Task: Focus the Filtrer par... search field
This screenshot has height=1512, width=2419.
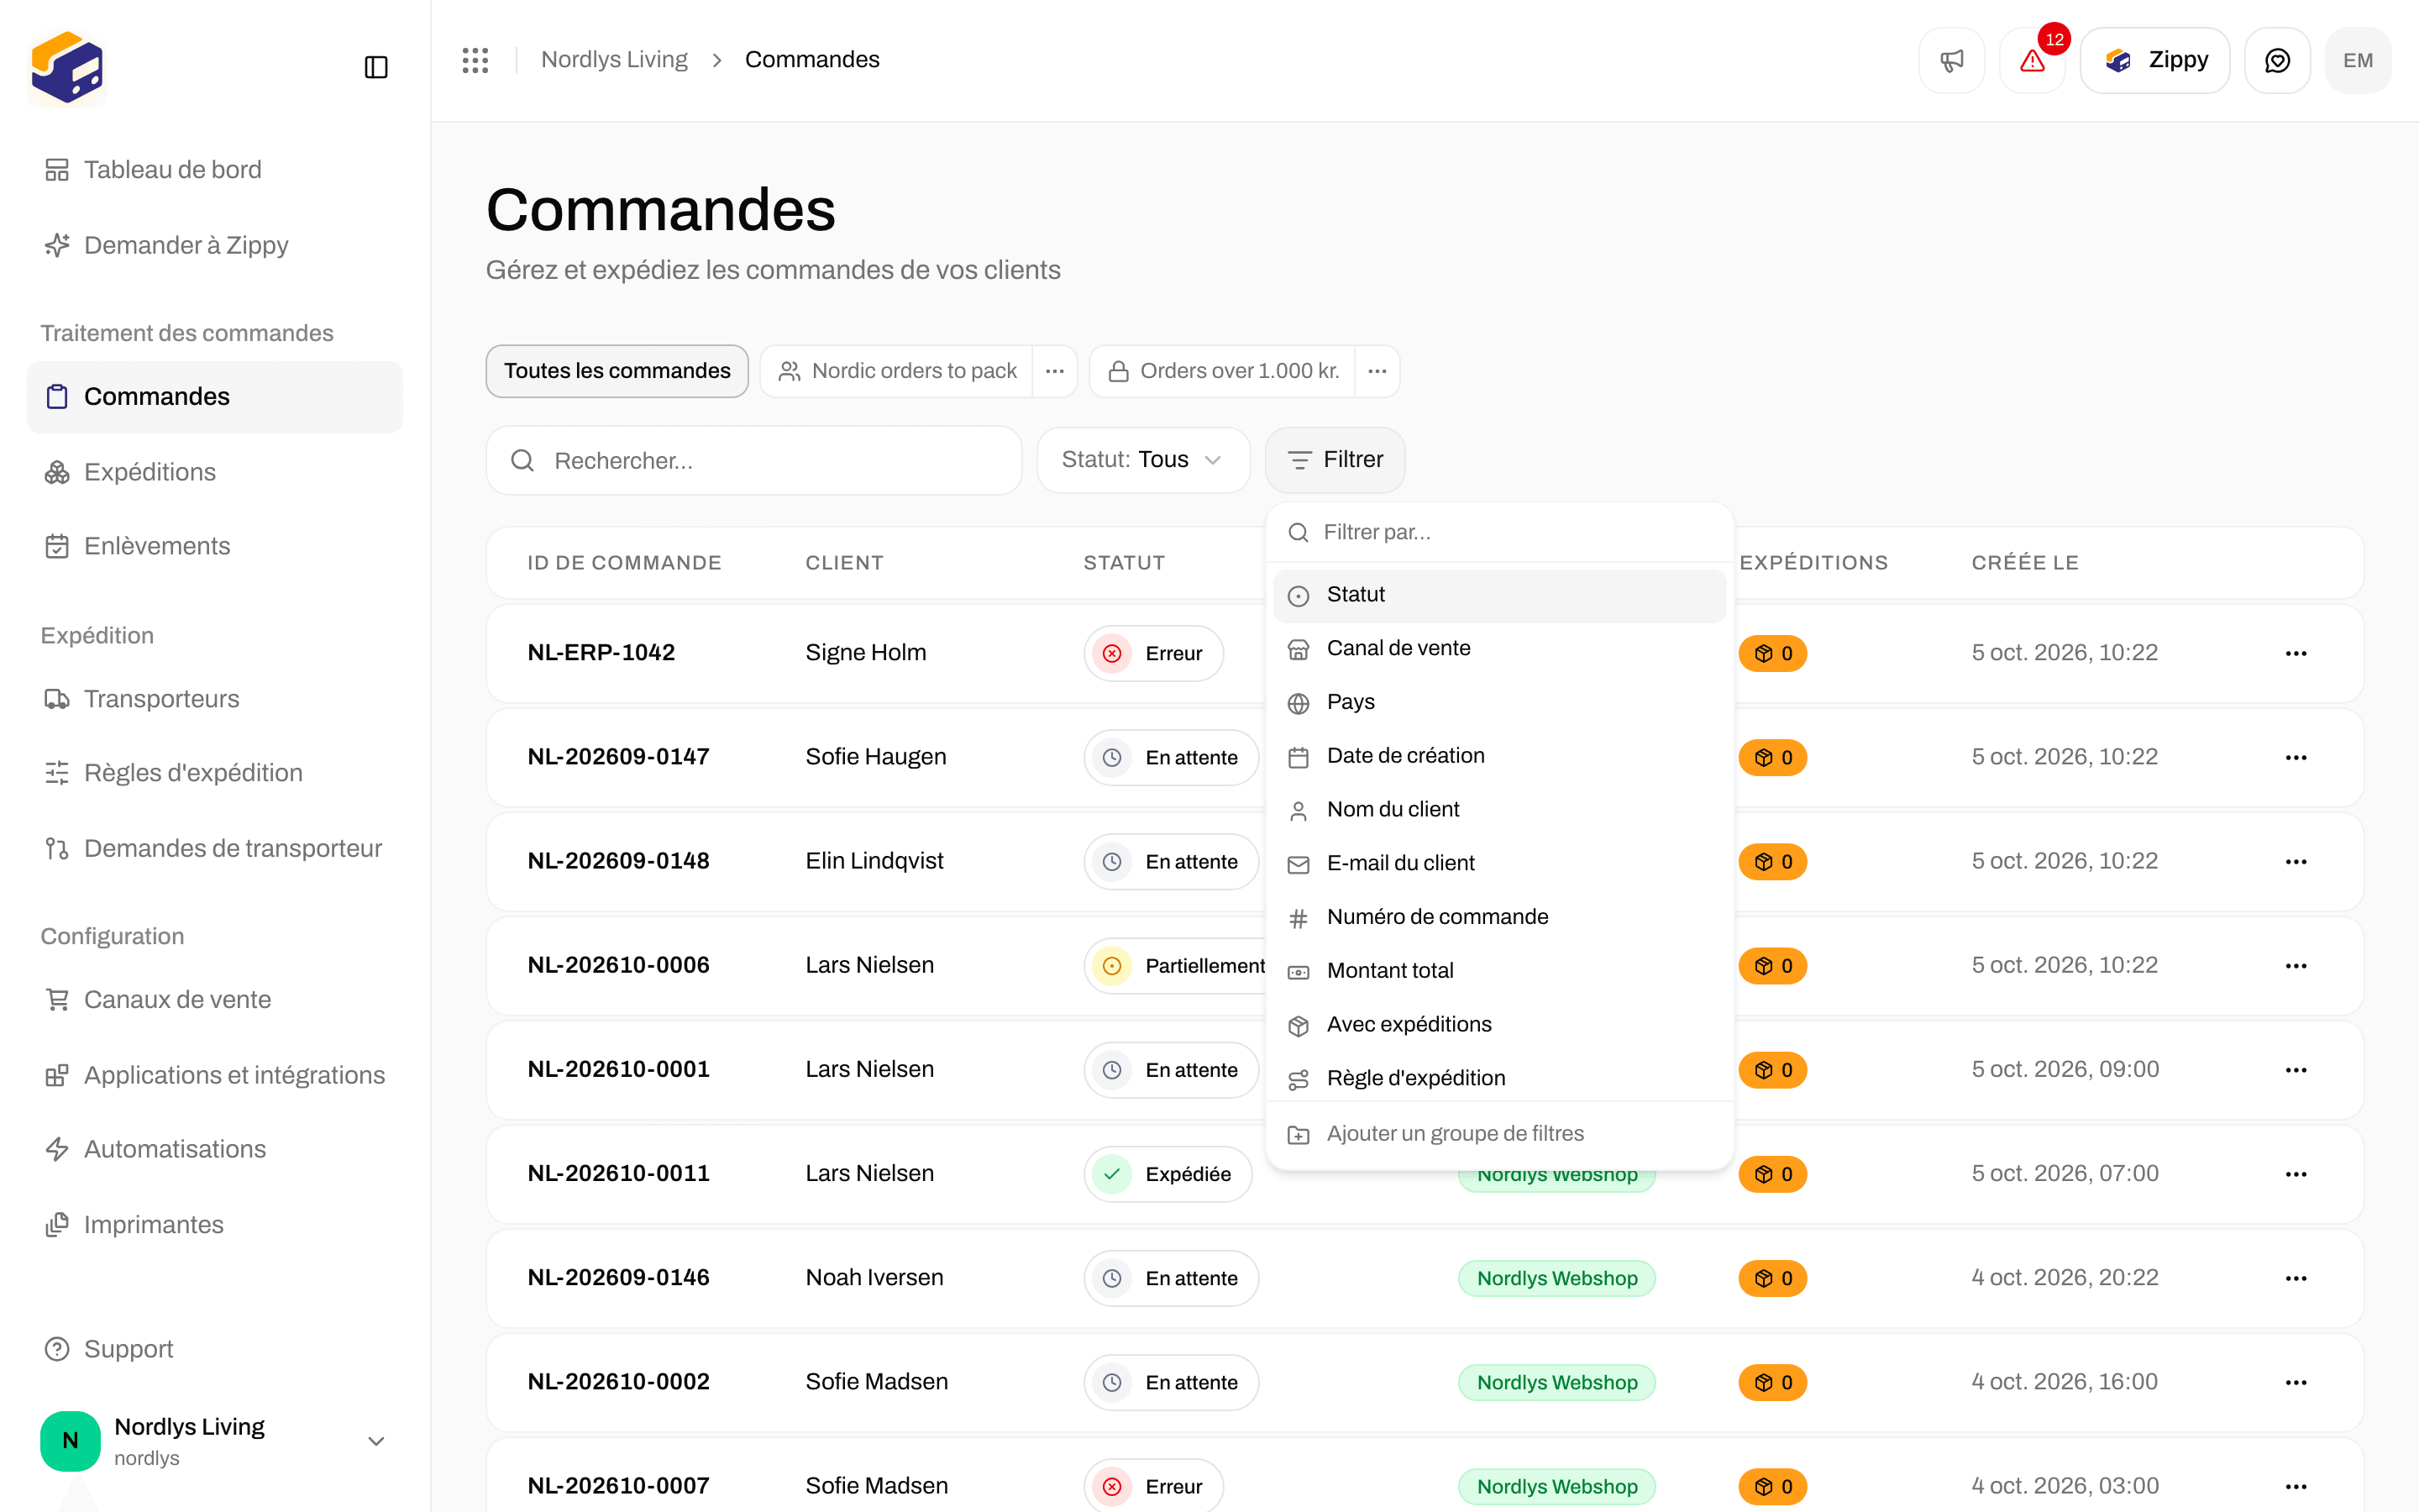Action: click(x=1499, y=533)
